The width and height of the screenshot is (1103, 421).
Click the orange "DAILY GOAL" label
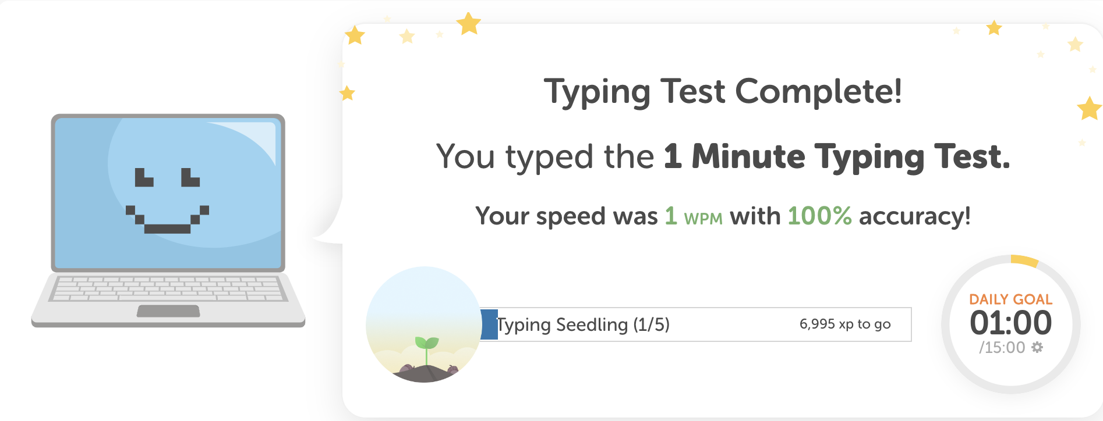click(1010, 299)
